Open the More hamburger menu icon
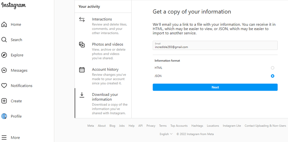This screenshot has height=142, width=288. [4, 138]
